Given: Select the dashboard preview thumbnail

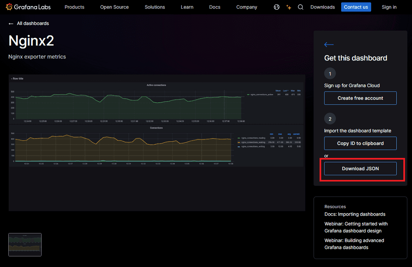Looking at the screenshot, I should [x=25, y=245].
